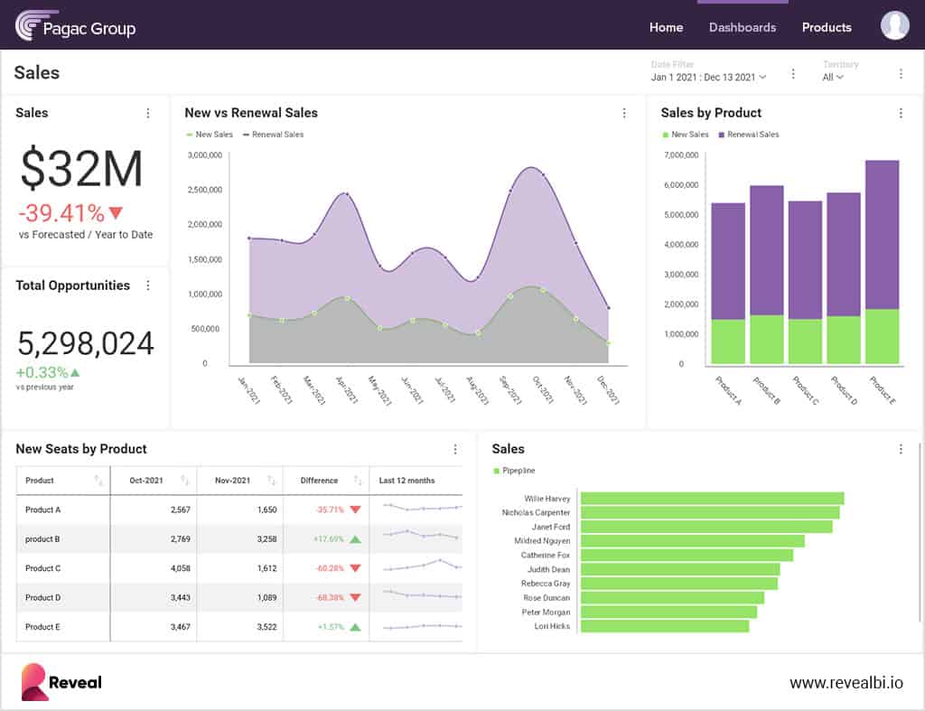Click the 3,522 value for Product E
The image size is (925, 711).
pos(266,627)
